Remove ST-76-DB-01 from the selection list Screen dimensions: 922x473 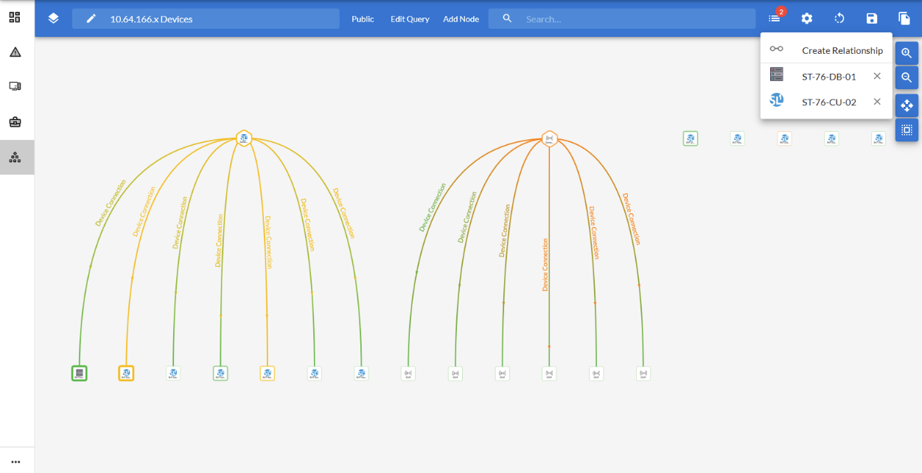click(x=877, y=76)
